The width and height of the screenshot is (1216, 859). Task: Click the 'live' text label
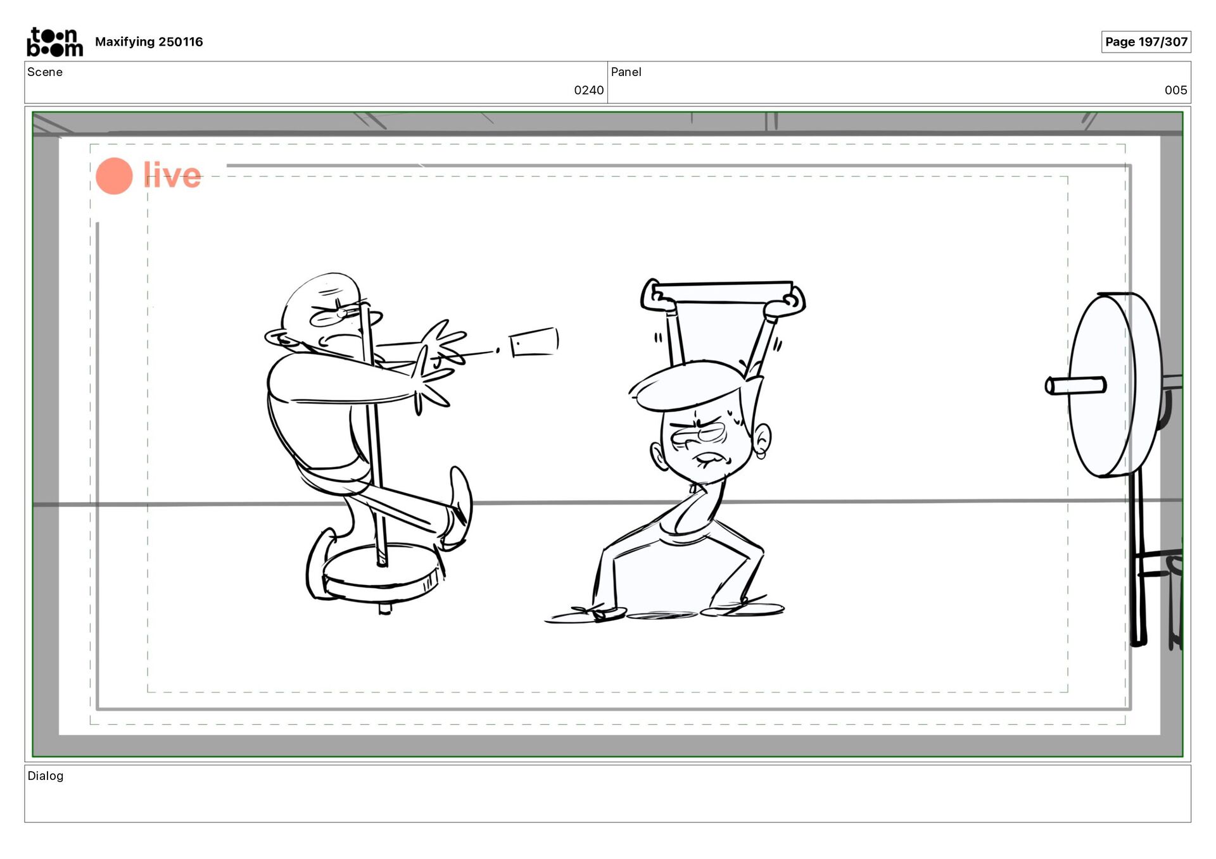point(172,175)
